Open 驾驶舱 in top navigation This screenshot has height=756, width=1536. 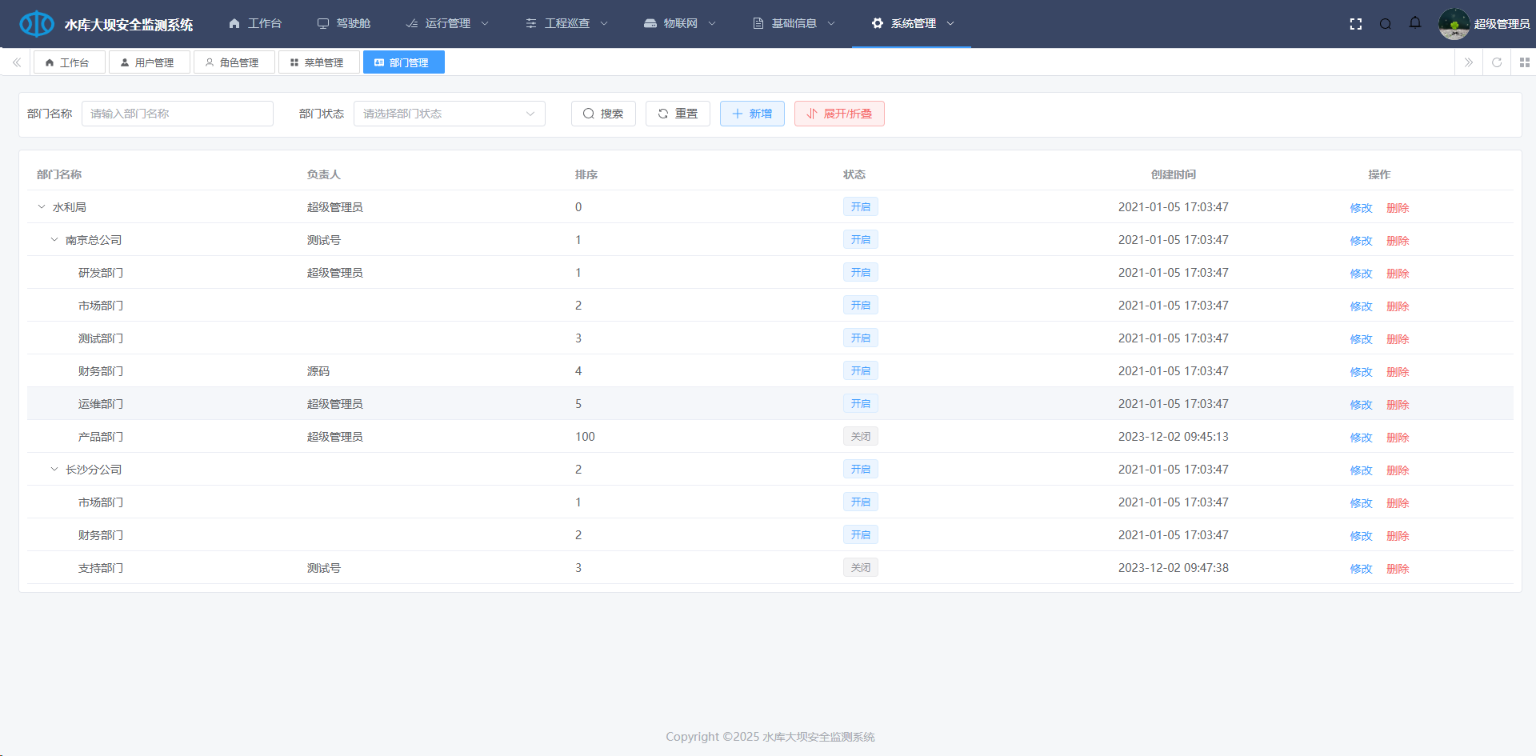tap(344, 24)
